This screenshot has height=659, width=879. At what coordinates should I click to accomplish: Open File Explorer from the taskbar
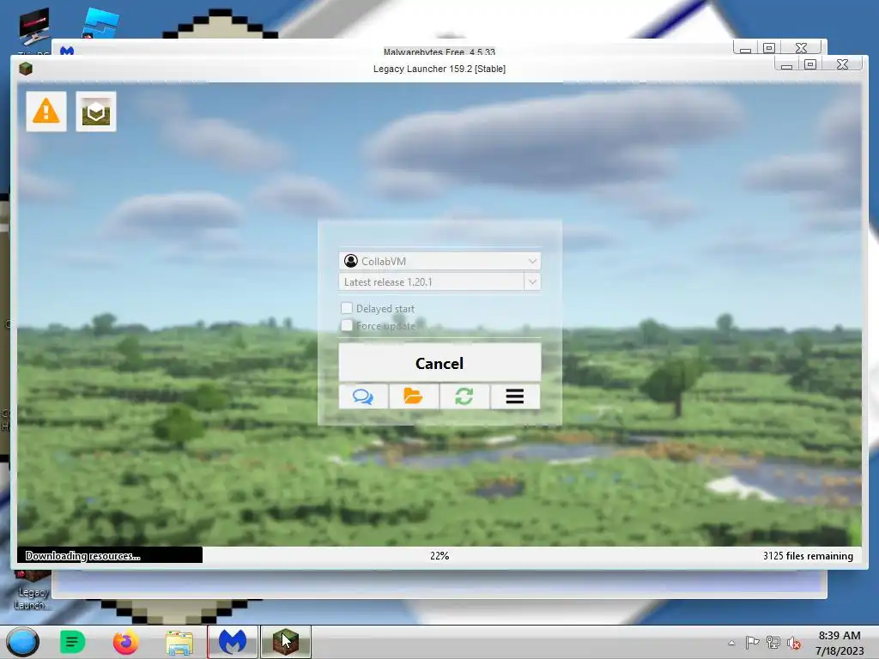[x=179, y=642]
